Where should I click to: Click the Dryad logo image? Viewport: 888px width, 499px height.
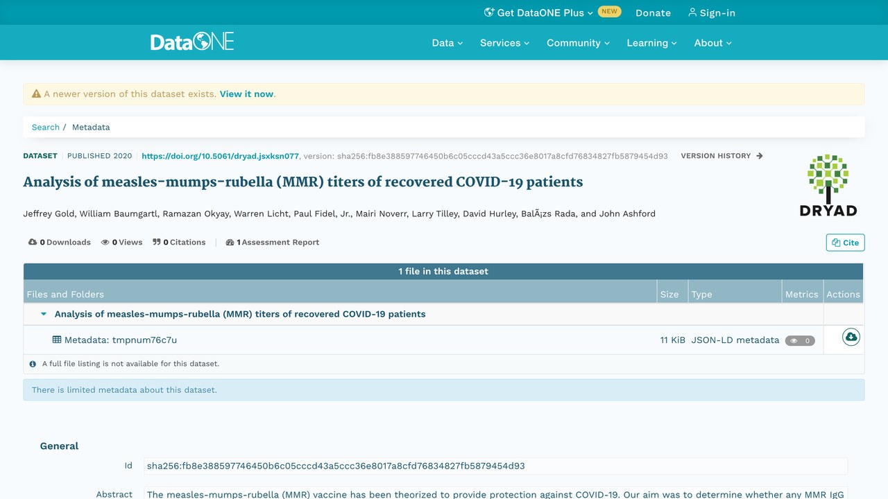point(828,186)
